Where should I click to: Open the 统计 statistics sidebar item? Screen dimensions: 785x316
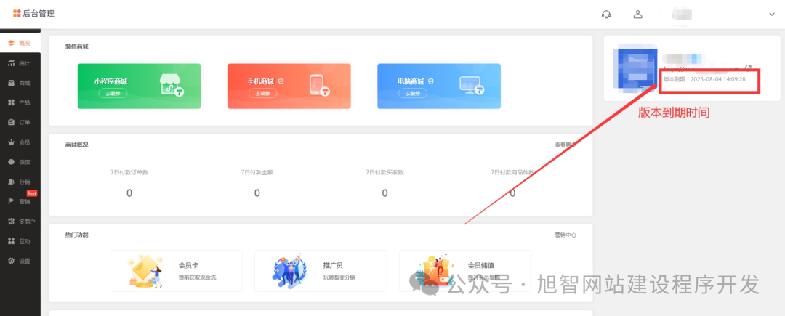tap(20, 63)
